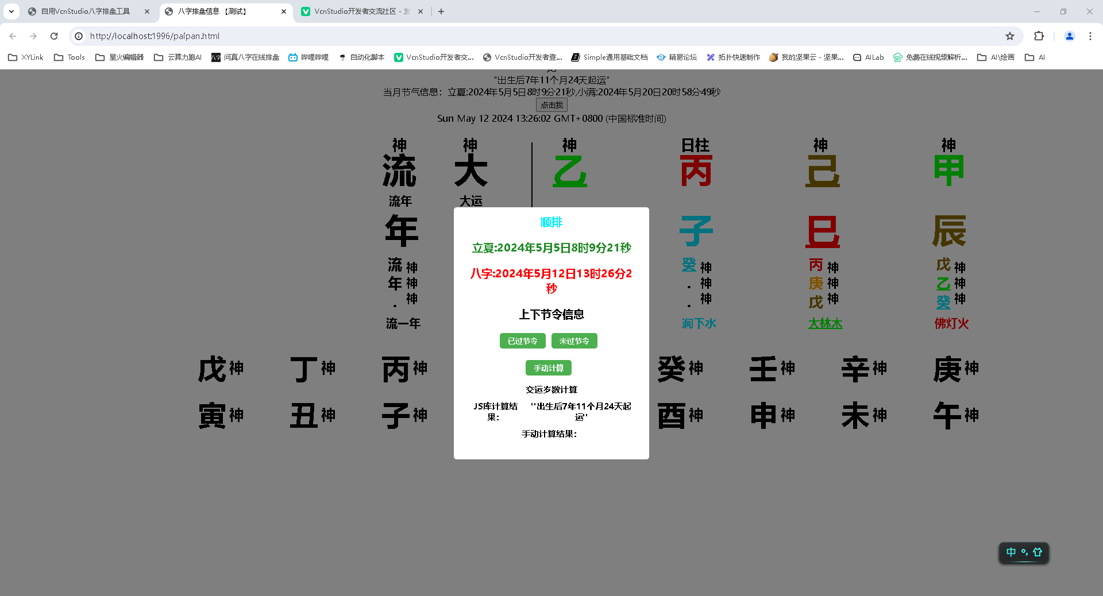
Task: Open the browser extensions puzzle icon
Action: click(1039, 36)
